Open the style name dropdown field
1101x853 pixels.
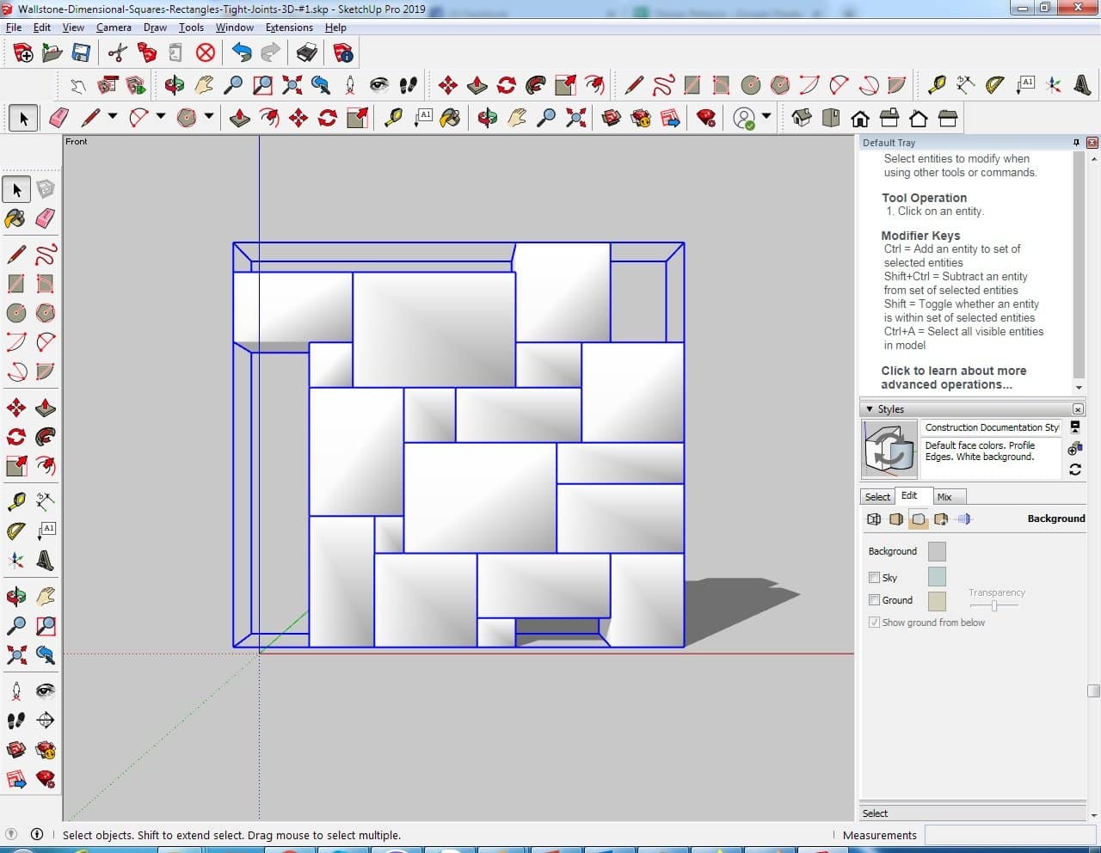tap(991, 427)
